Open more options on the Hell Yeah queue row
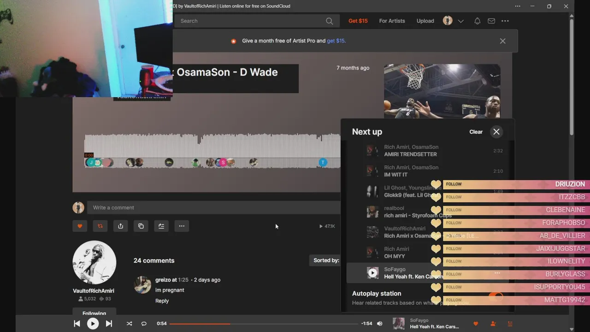The height and width of the screenshot is (332, 590). [497, 273]
